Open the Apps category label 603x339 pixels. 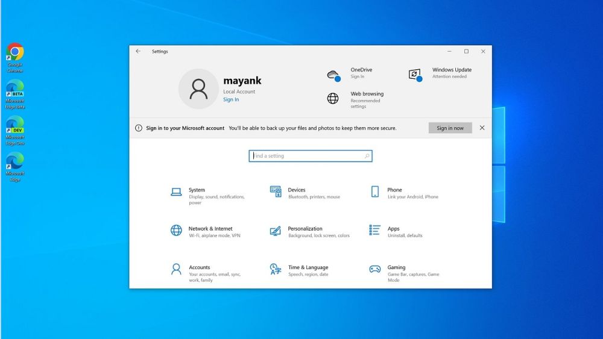click(393, 228)
